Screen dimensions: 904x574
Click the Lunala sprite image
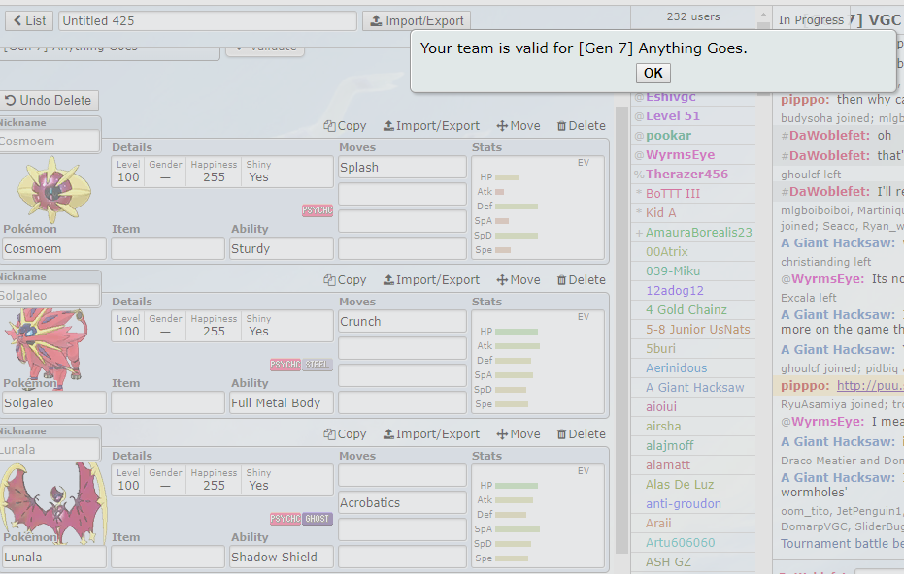[53, 503]
